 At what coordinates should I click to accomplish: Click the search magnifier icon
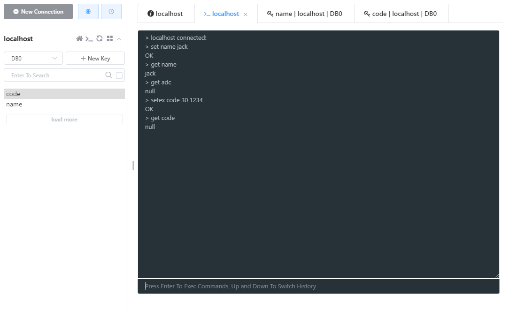(x=108, y=75)
